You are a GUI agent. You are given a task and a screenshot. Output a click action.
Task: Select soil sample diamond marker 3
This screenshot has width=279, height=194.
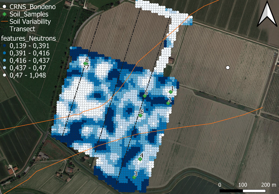[x=134, y=177]
